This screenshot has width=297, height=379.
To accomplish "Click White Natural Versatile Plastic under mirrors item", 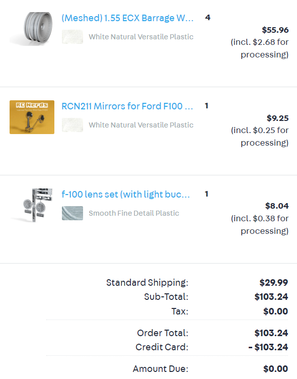I will (141, 125).
